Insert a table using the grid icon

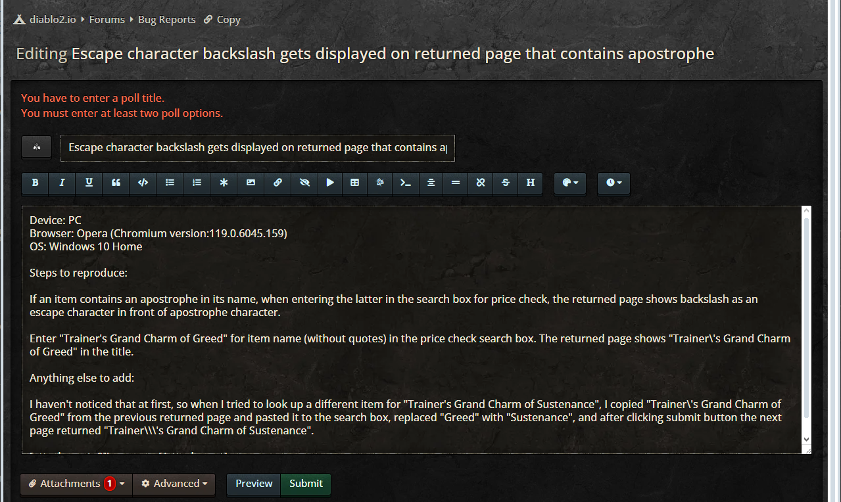click(x=354, y=183)
